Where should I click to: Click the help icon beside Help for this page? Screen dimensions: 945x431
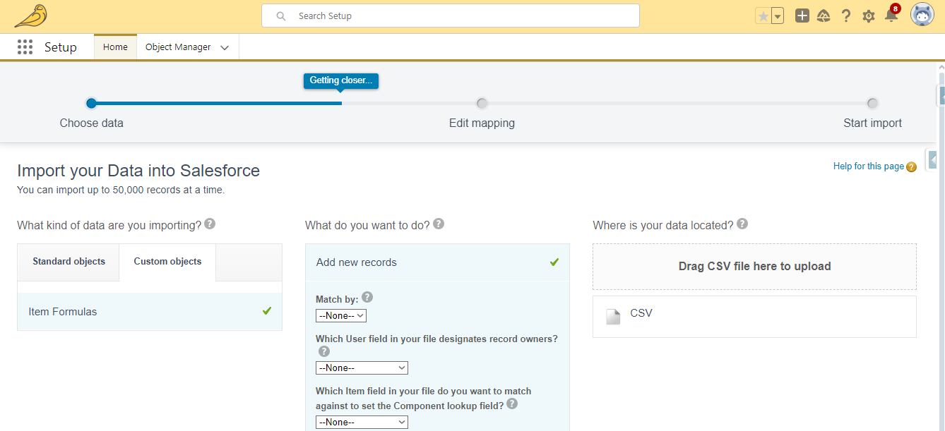coord(911,167)
